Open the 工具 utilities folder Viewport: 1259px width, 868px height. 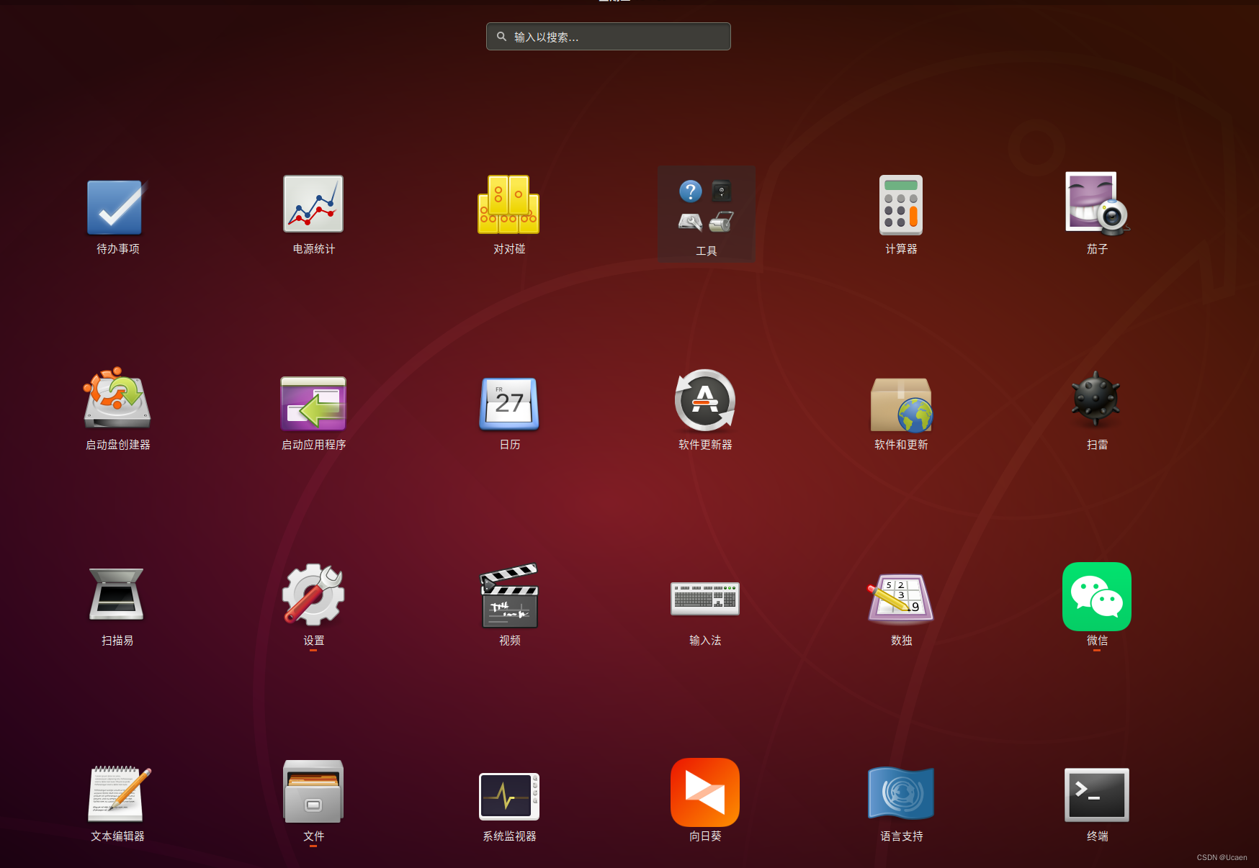[707, 214]
